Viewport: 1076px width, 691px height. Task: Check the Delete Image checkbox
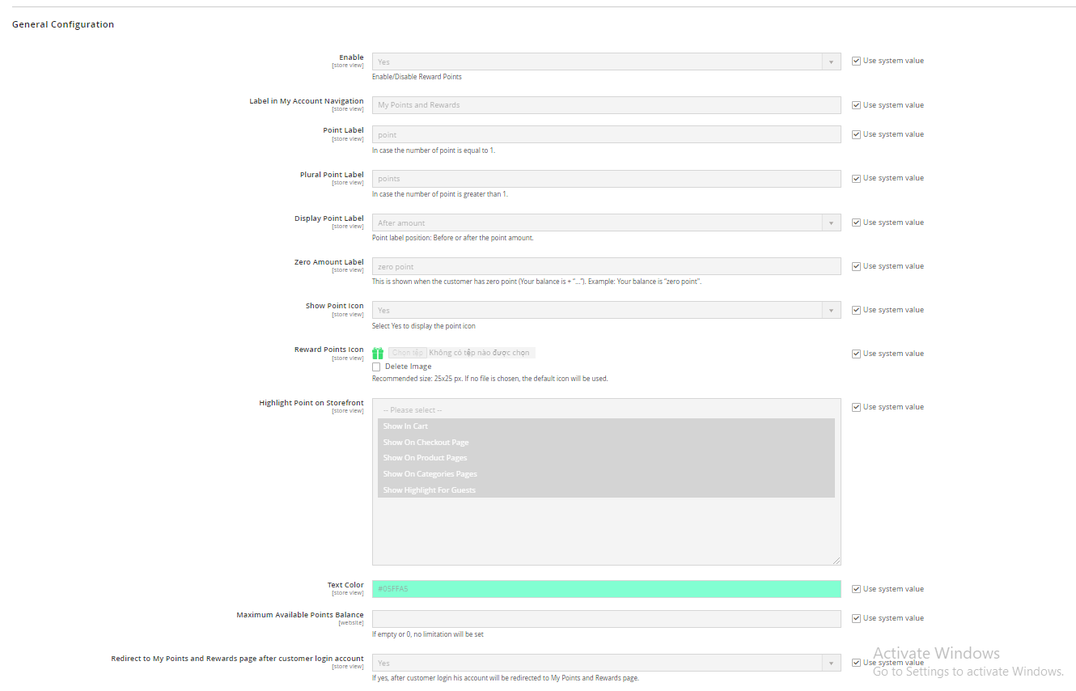[x=376, y=367]
